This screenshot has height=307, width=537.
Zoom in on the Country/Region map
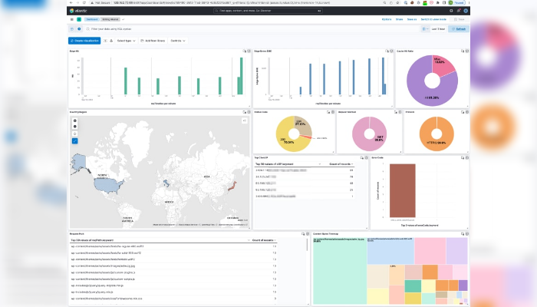click(x=74, y=120)
